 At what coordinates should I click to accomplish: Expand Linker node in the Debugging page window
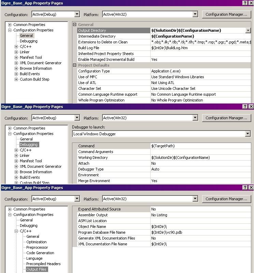coord(16,155)
